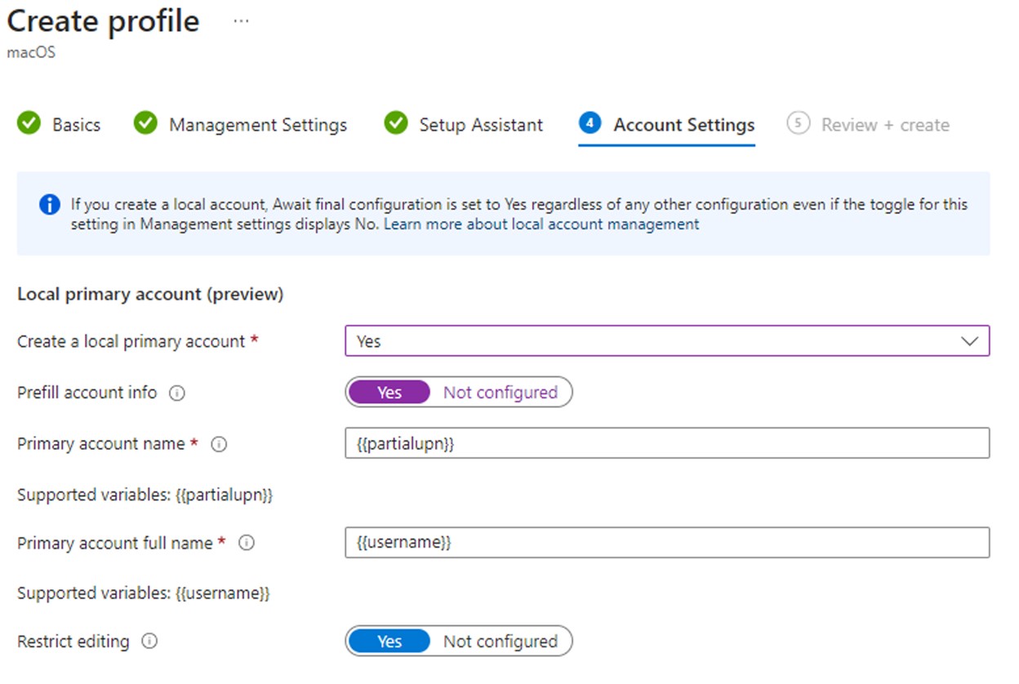Click the blue information icon in the banner

[49, 205]
